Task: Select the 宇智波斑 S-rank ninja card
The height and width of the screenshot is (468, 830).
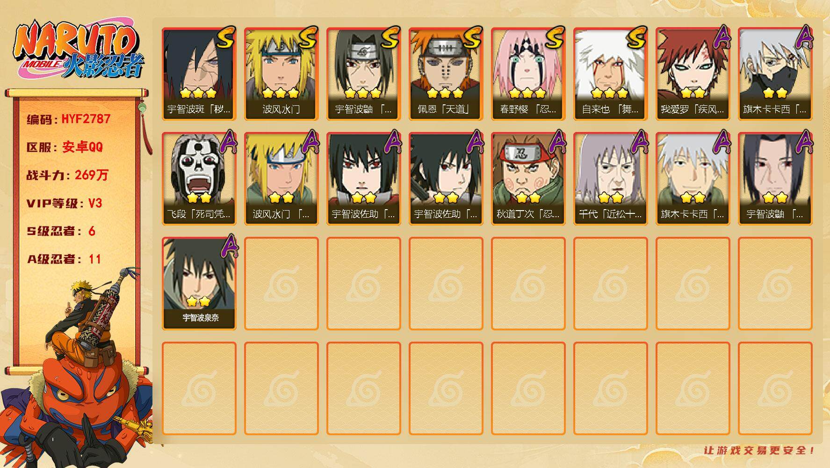Action: pos(199,74)
